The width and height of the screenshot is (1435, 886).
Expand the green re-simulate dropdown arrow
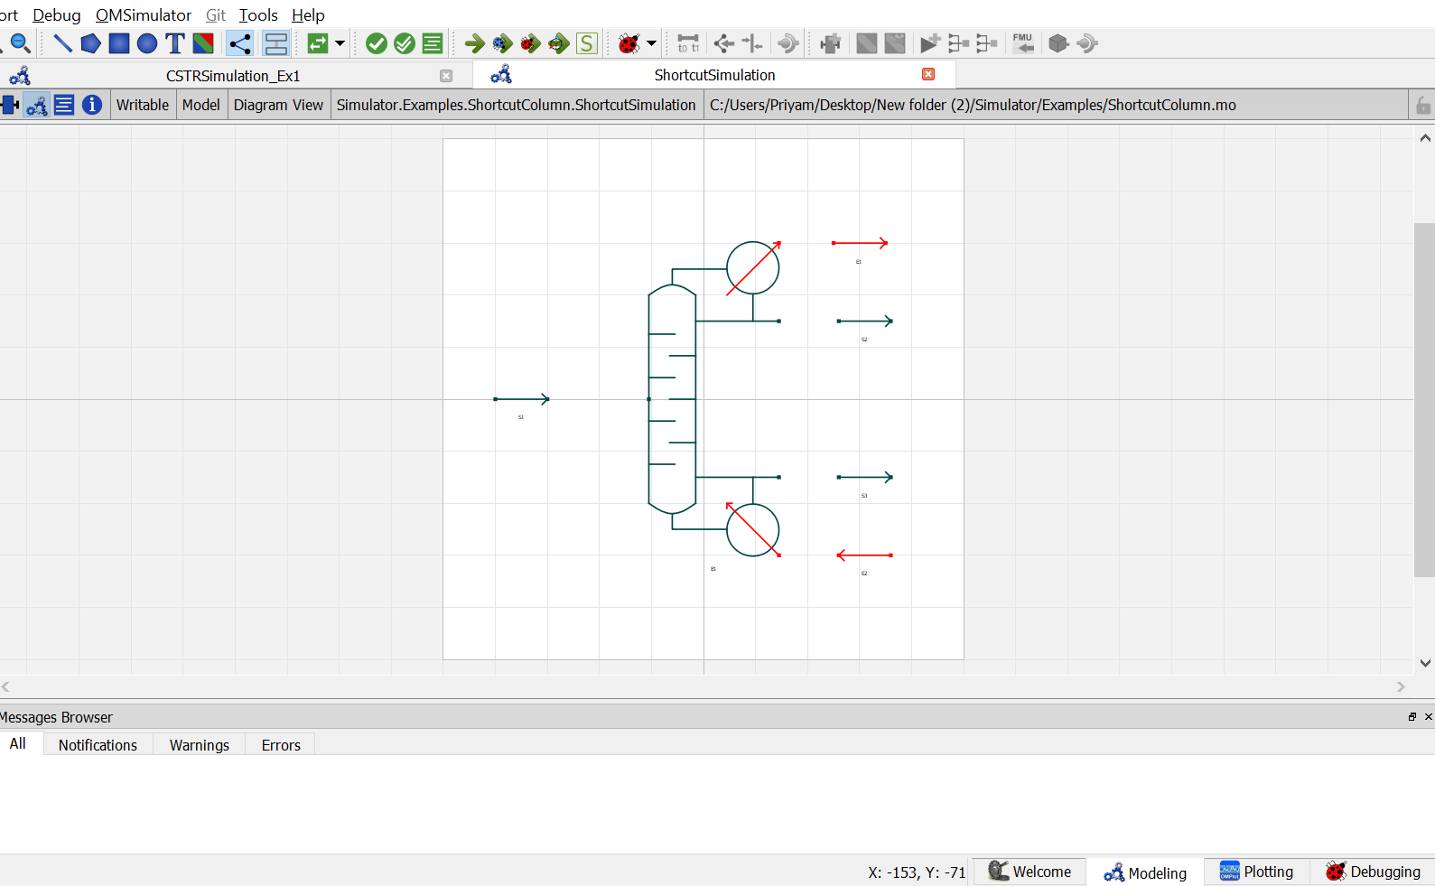pyautogui.click(x=340, y=42)
